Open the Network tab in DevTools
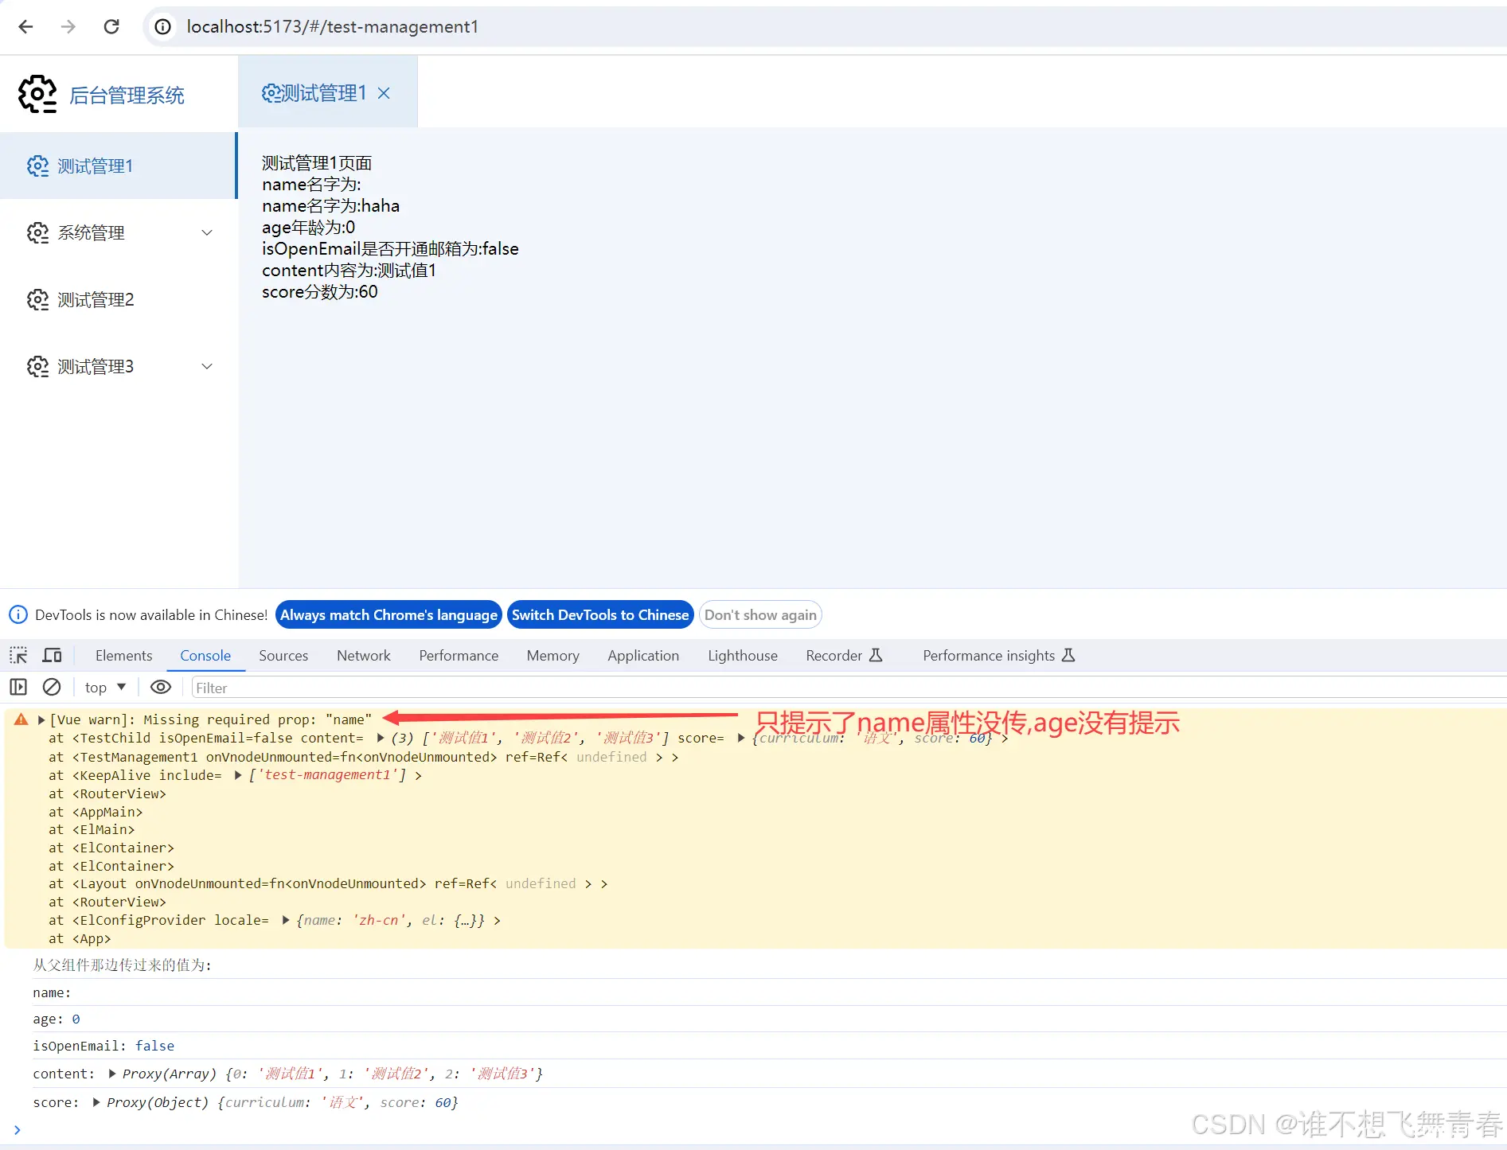This screenshot has width=1507, height=1150. coord(364,655)
